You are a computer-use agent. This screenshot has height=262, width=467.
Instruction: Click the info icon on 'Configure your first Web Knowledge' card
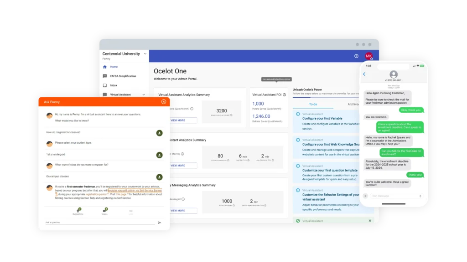click(298, 140)
